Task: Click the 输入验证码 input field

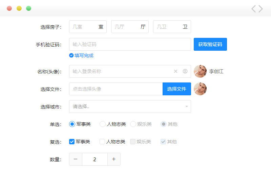Action: click(x=130, y=44)
